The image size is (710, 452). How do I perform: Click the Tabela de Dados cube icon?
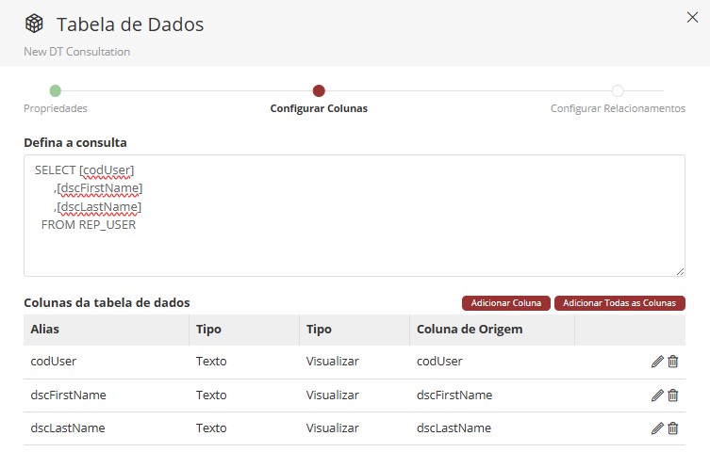[34, 24]
